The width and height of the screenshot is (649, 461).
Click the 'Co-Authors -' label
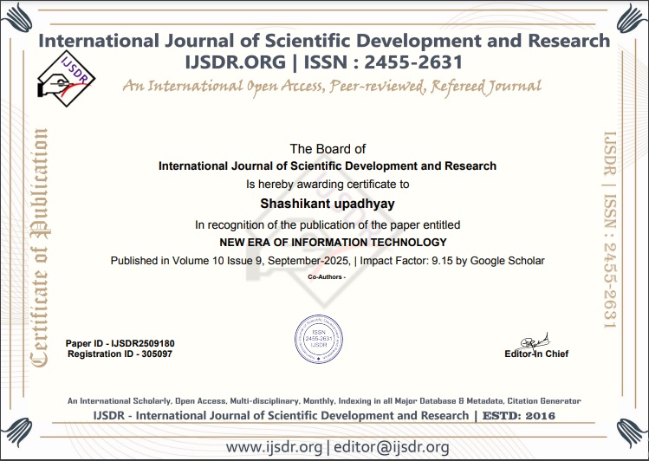[x=327, y=276]
